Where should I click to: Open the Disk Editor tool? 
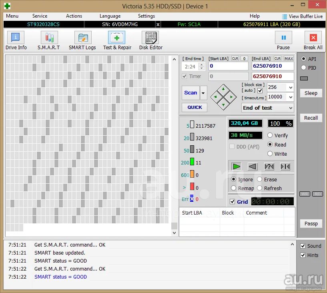point(151,40)
